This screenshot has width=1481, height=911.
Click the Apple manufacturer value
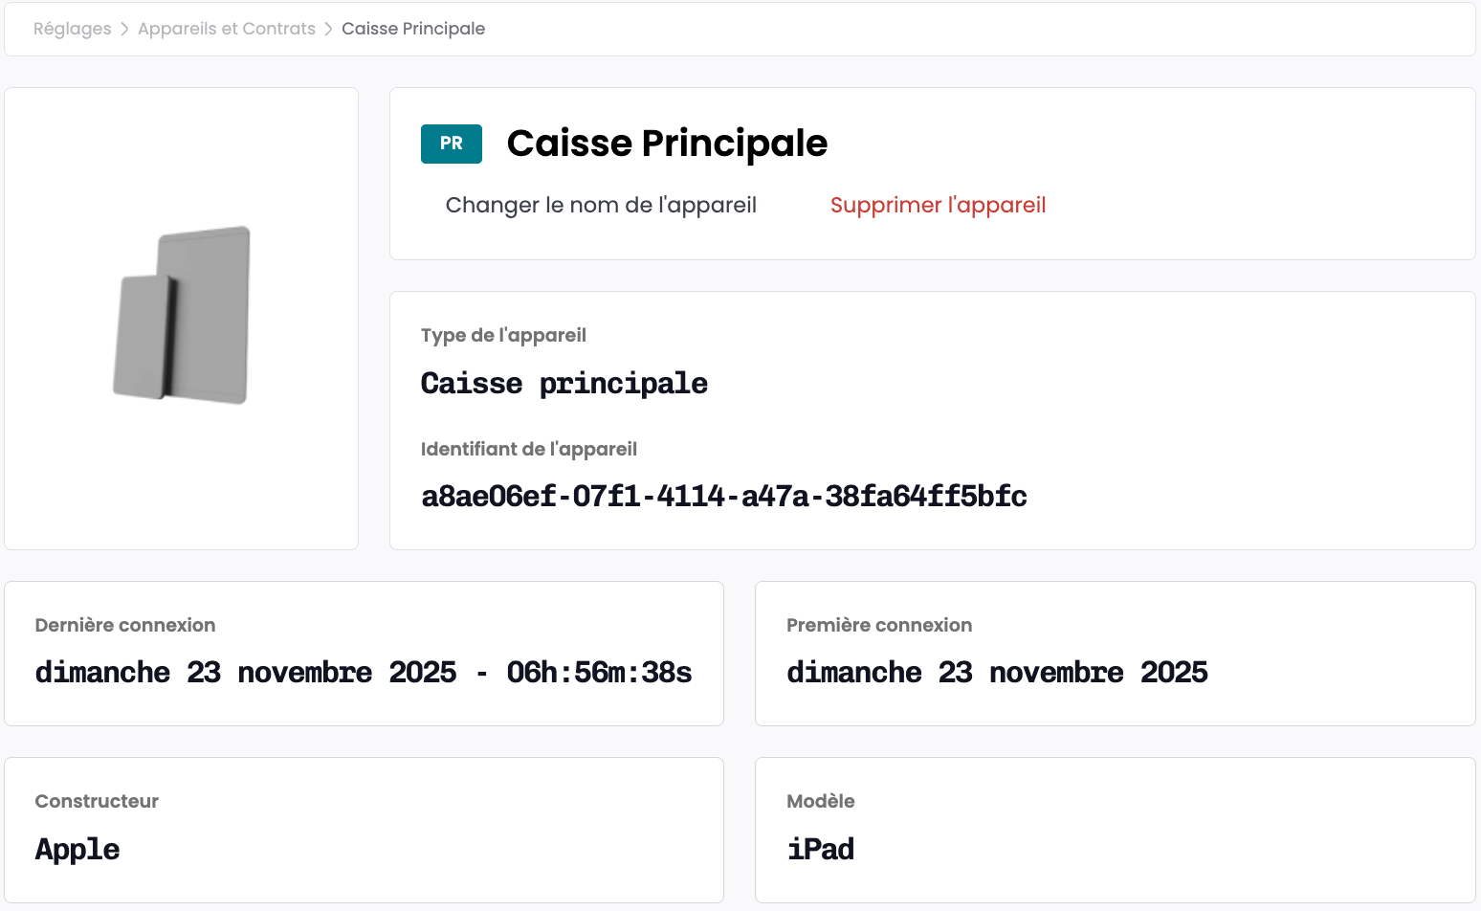77,850
